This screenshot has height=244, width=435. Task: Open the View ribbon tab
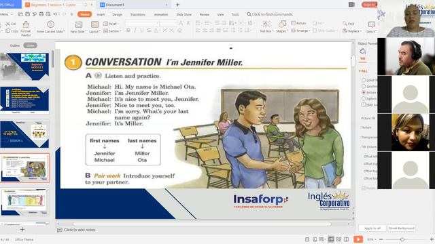(x=220, y=14)
